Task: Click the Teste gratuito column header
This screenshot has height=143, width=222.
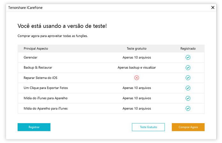Action: [x=136, y=49]
